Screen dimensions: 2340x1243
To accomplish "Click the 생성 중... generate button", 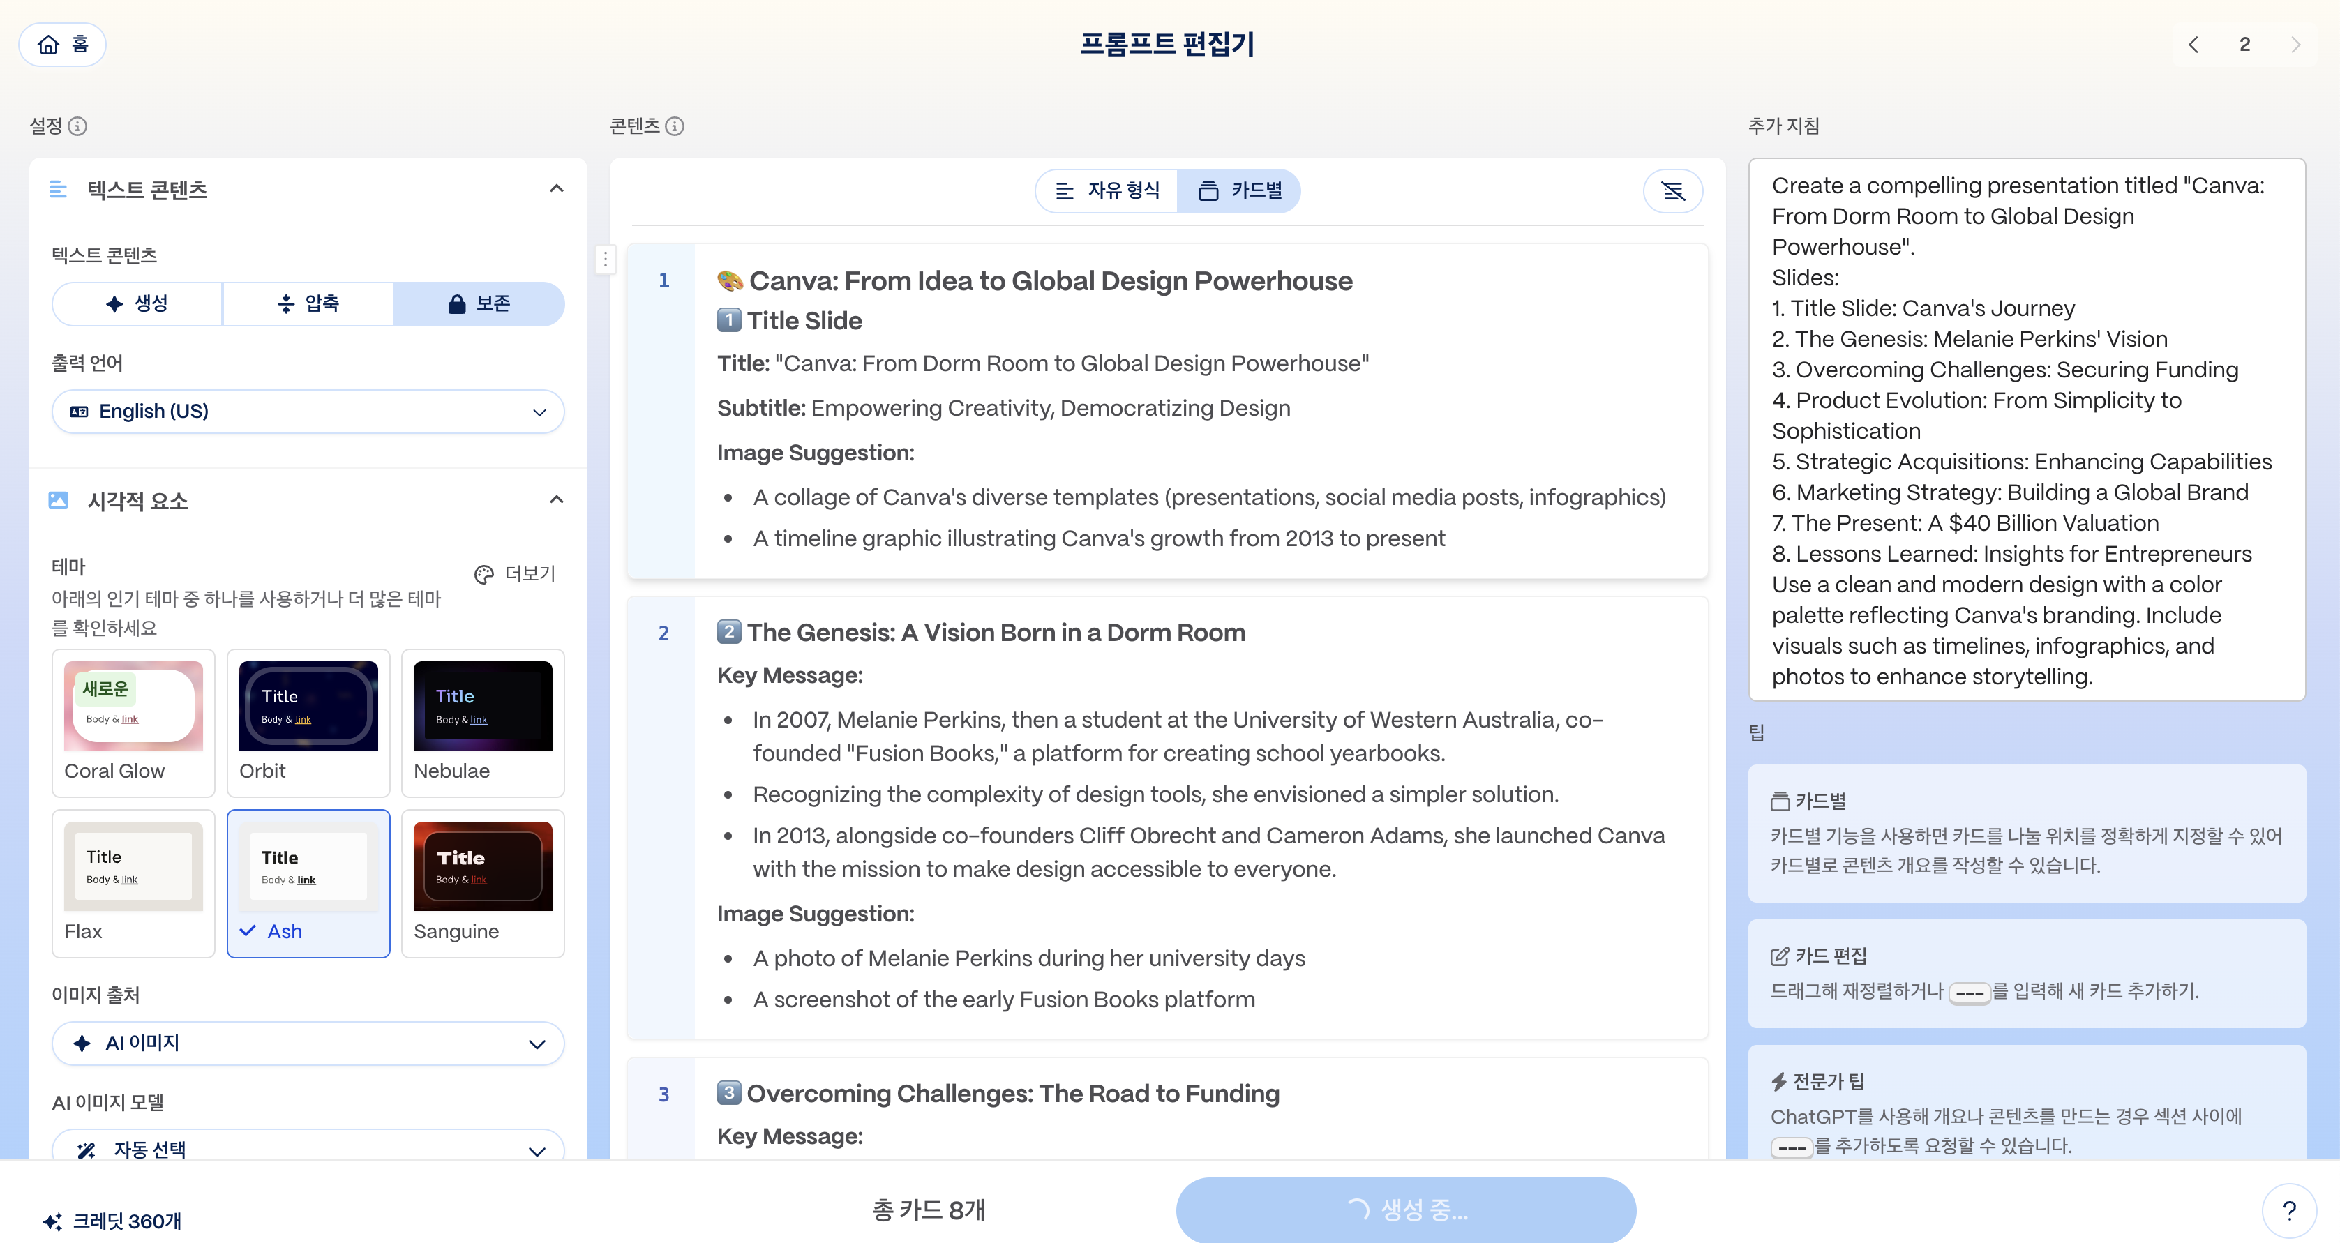I will point(1405,1210).
